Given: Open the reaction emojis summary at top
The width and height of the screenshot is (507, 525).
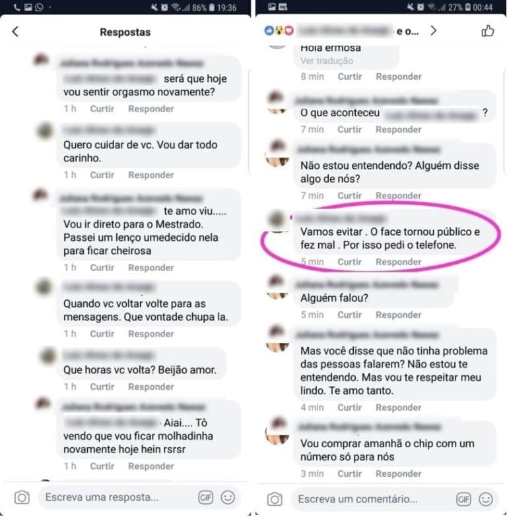Looking at the screenshot, I should pyautogui.click(x=279, y=31).
